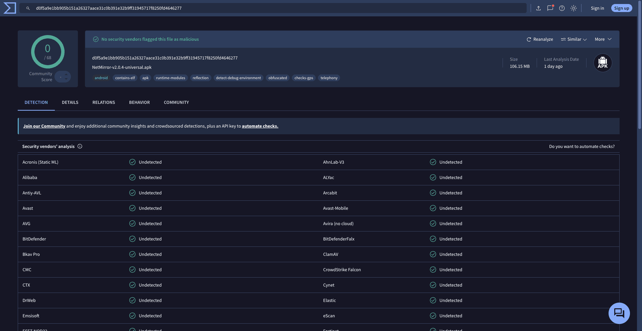642x331 pixels.
Task: Click the DrWeb vendor name
Action: tap(29, 301)
